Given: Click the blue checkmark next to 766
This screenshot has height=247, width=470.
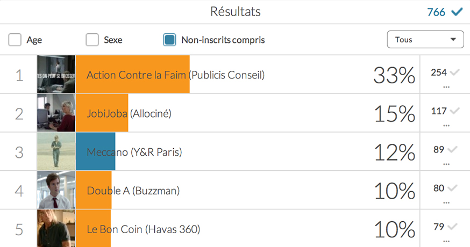Looking at the screenshot, I should point(457,12).
